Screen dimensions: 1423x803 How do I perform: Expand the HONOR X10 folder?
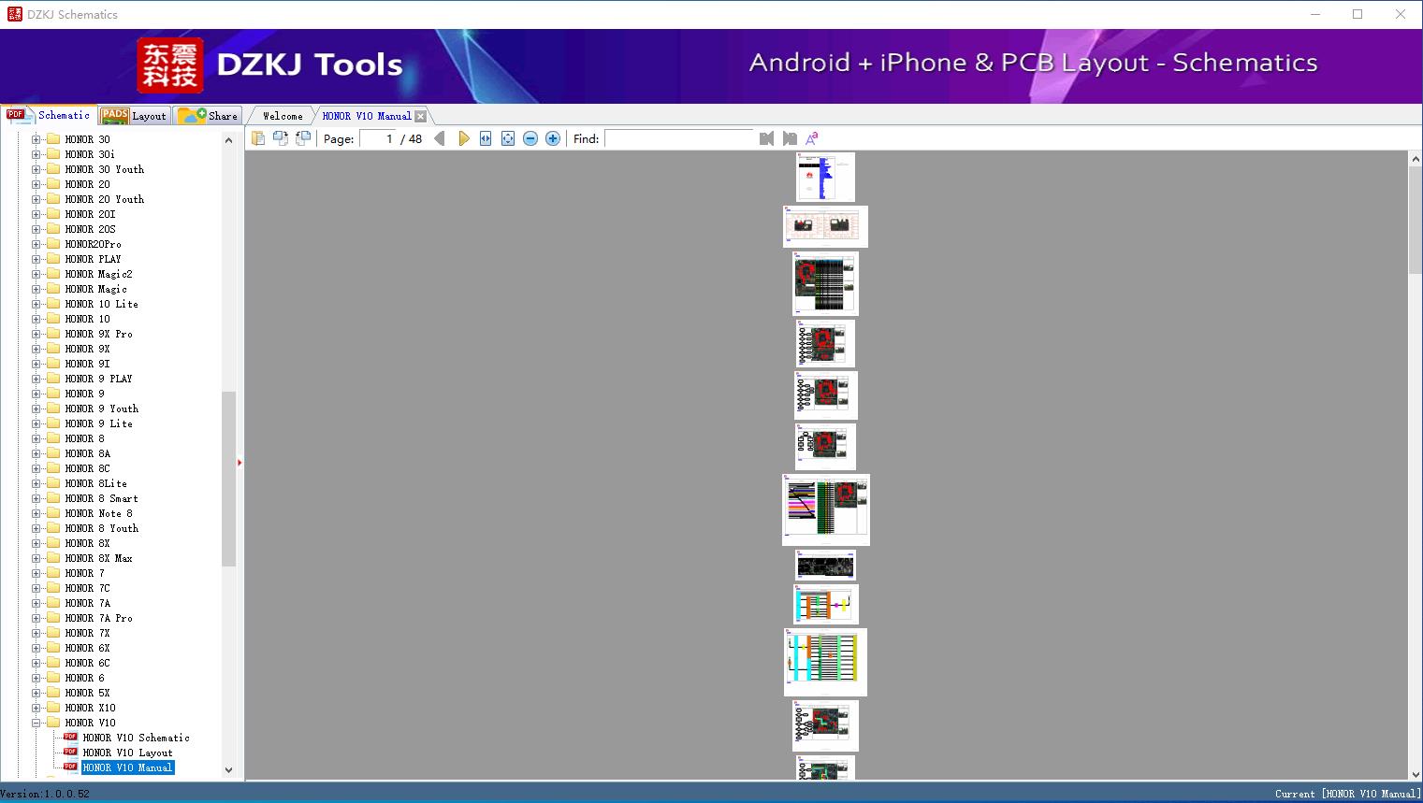(x=36, y=708)
